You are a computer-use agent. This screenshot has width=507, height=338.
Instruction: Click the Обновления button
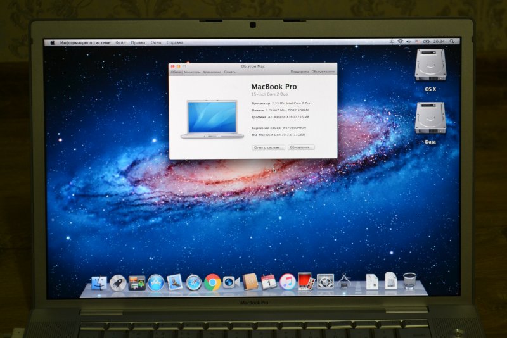pyautogui.click(x=301, y=147)
